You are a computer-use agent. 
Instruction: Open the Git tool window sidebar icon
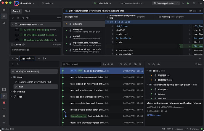(4, 96)
